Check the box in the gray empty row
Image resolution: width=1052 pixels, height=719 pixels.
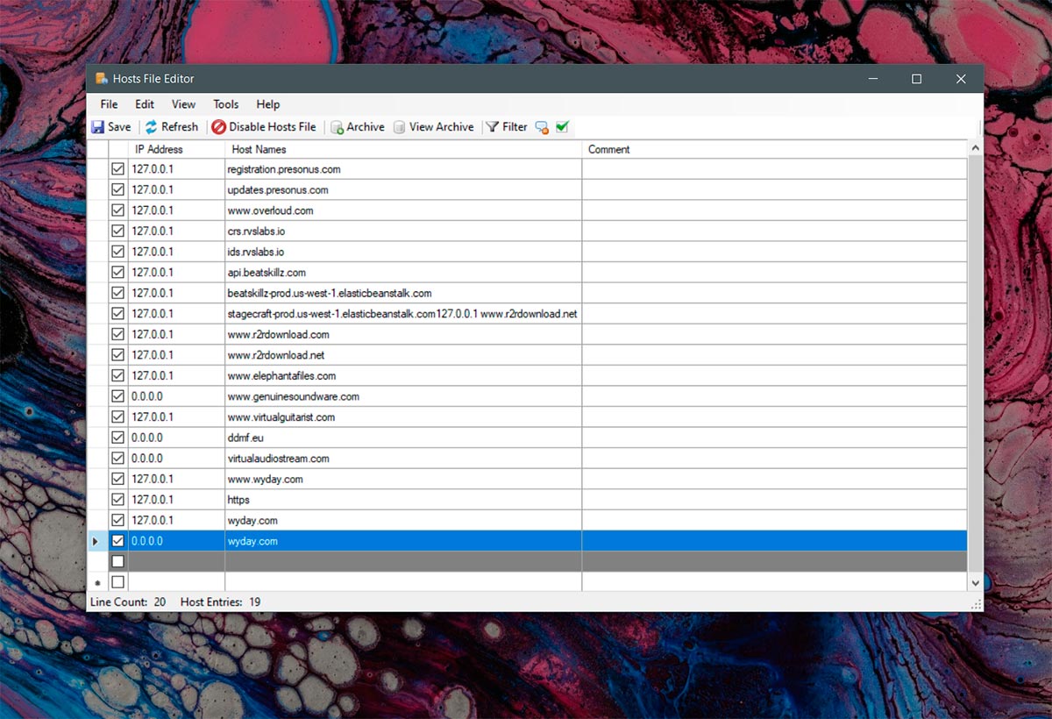click(117, 561)
